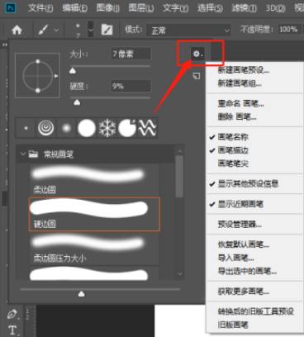The image size is (304, 337).
Task: Open the 模式 blending mode dropdown
Action: (x=188, y=30)
